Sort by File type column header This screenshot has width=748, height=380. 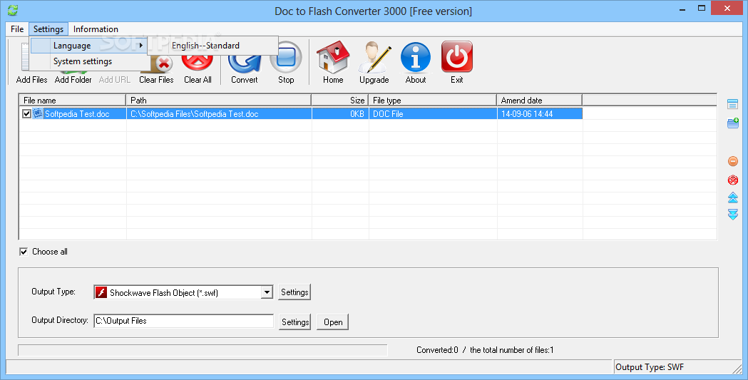click(x=433, y=100)
